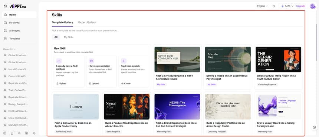Open notifications via the bell icon
Screen dimensions: 319x137
click(274, 6)
